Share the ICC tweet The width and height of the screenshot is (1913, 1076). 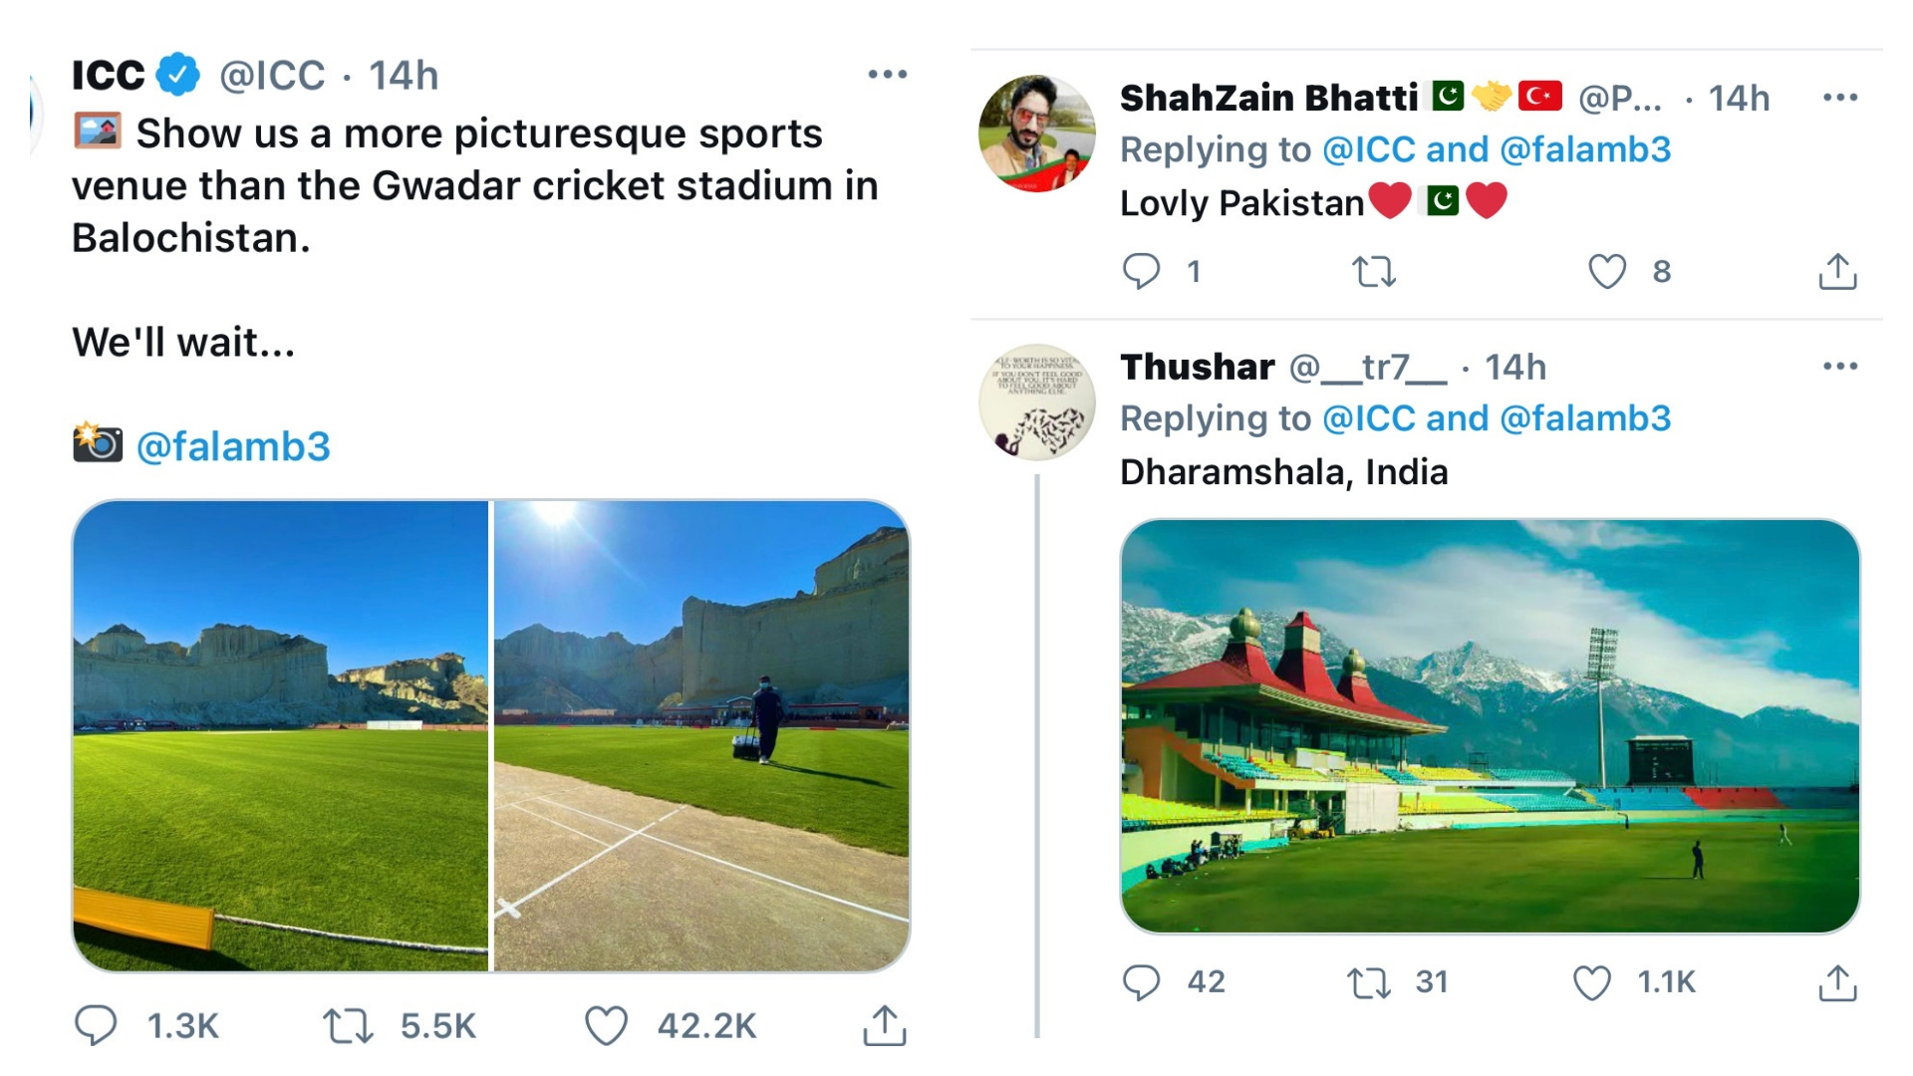(884, 1025)
